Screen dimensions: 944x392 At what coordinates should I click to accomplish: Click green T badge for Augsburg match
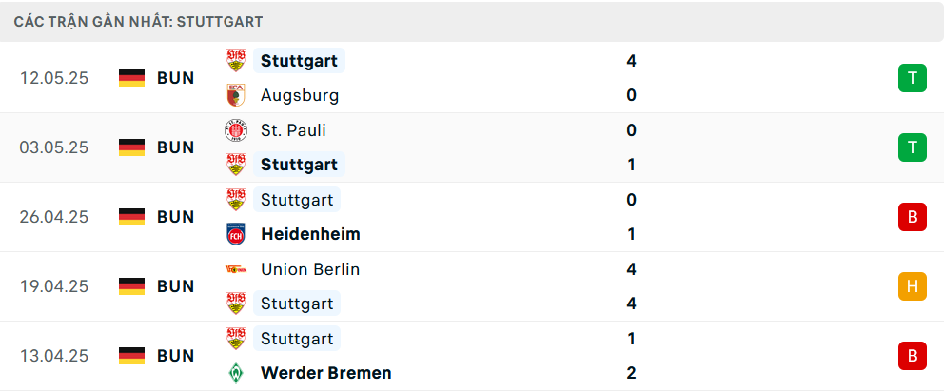[x=913, y=78]
